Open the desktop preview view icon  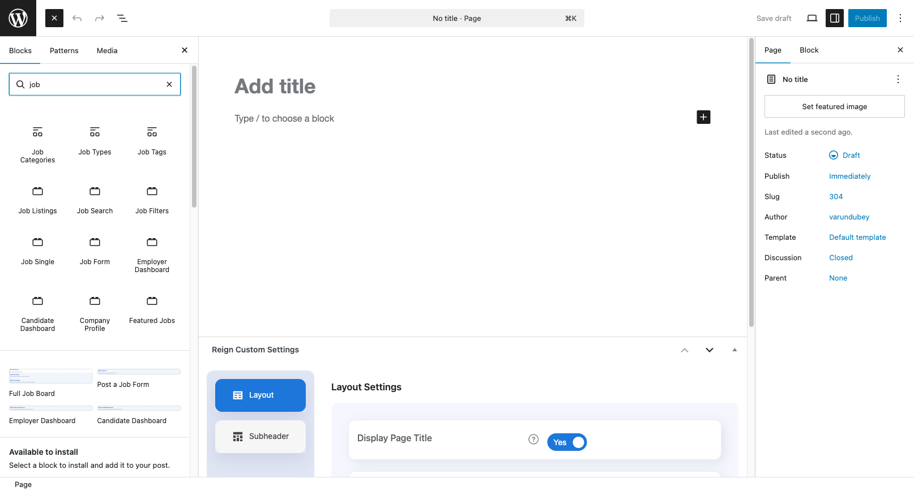(x=812, y=18)
